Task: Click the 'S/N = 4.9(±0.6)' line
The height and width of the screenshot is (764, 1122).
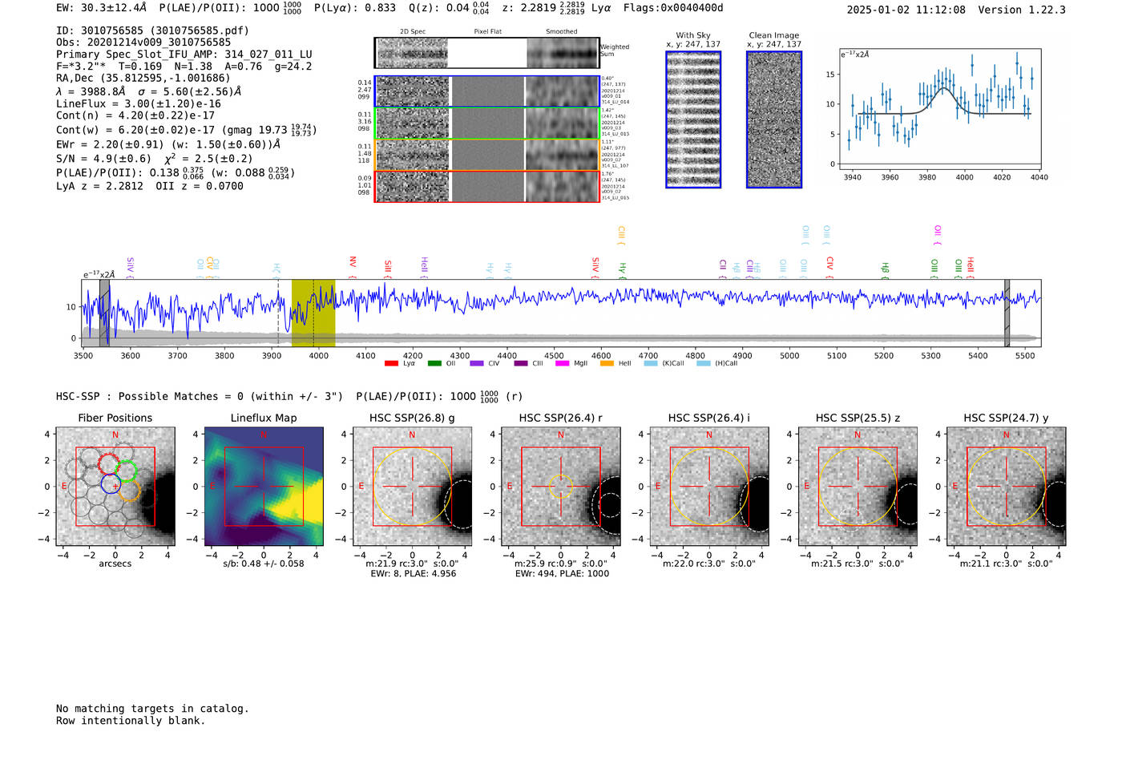Action: (x=103, y=159)
